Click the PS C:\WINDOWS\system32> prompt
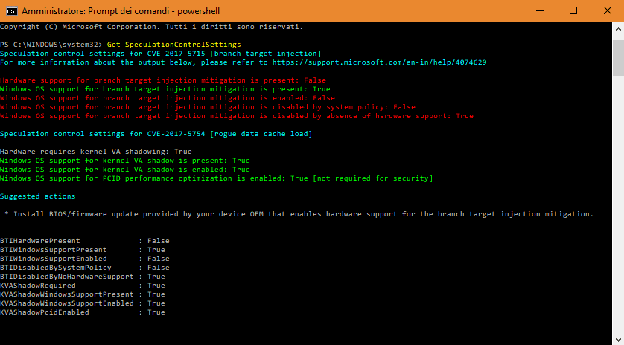This screenshot has width=624, height=345. 51,45
